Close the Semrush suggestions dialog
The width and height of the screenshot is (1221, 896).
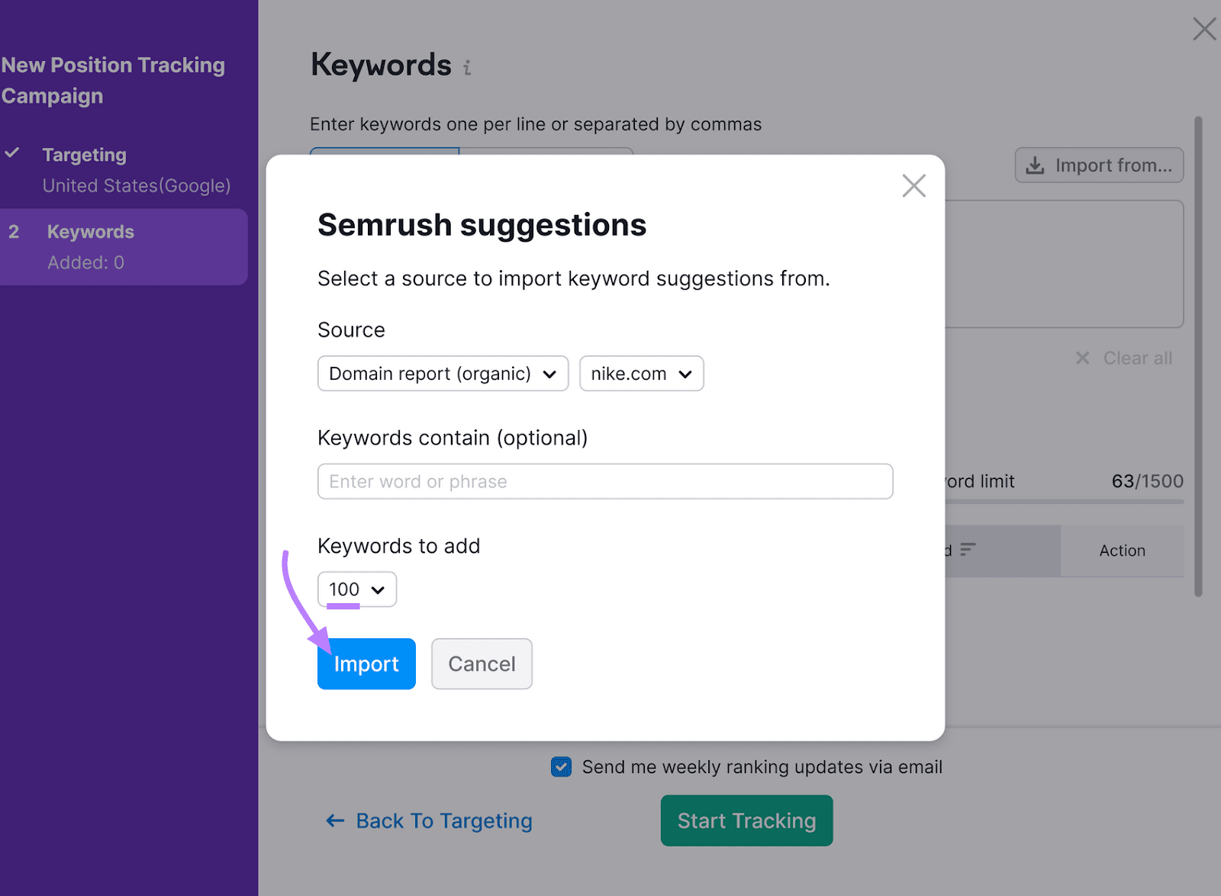913,185
